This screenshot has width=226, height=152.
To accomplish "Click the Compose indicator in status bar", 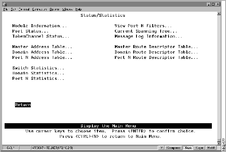I will [x=173, y=148].
